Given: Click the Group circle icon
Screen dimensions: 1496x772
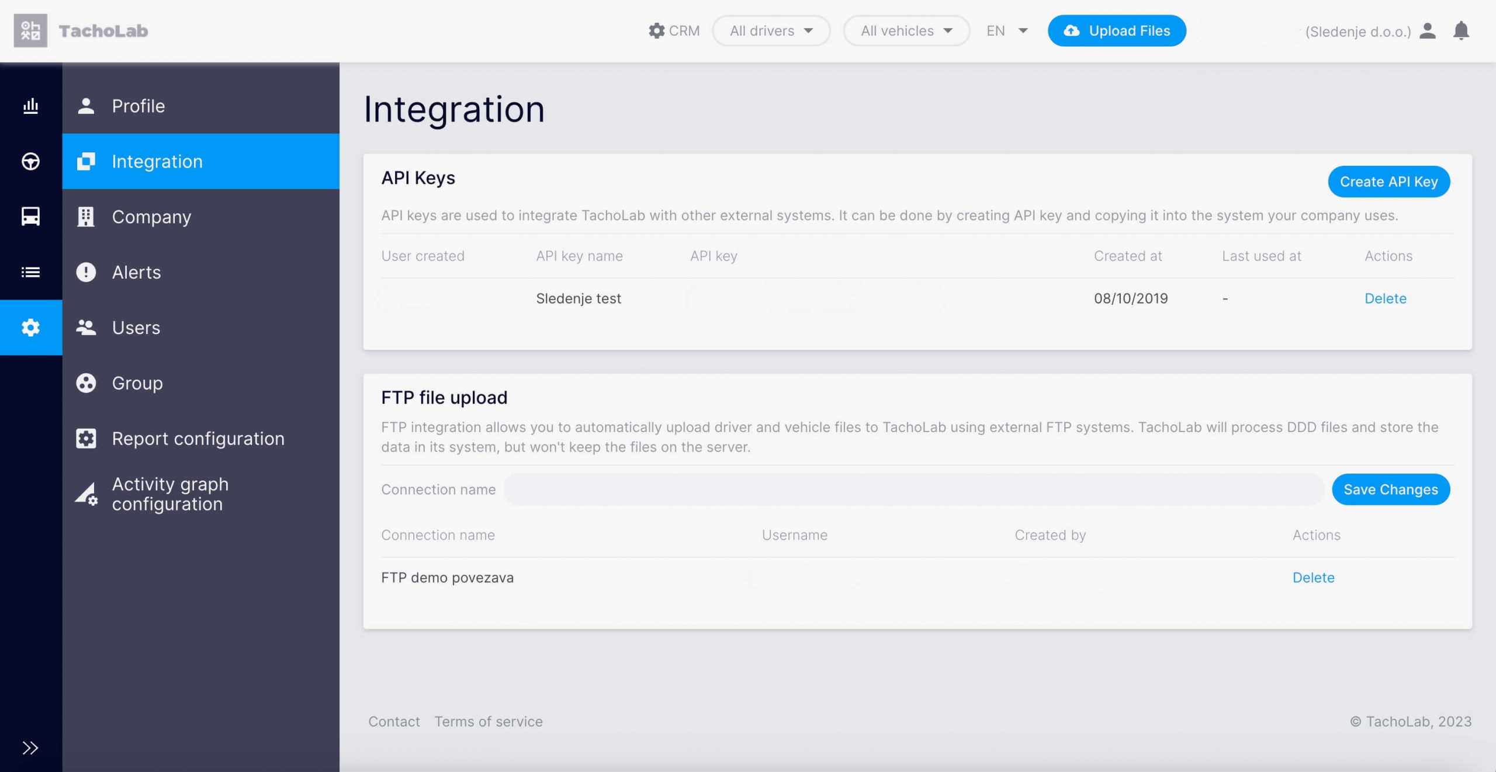Looking at the screenshot, I should (86, 383).
